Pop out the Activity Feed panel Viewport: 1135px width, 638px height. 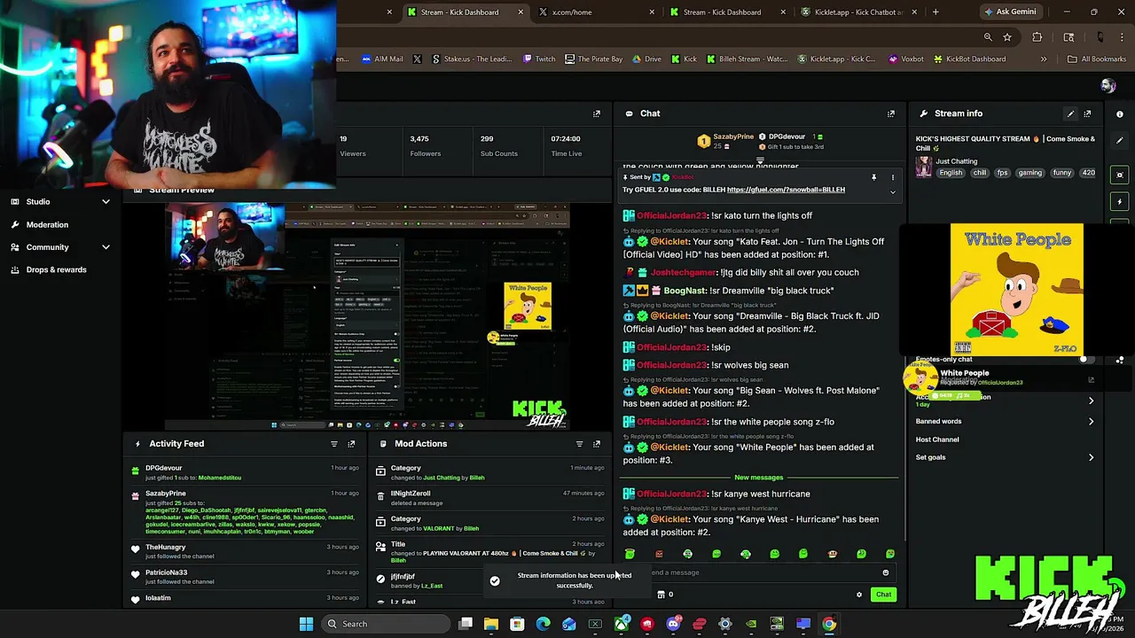click(351, 444)
